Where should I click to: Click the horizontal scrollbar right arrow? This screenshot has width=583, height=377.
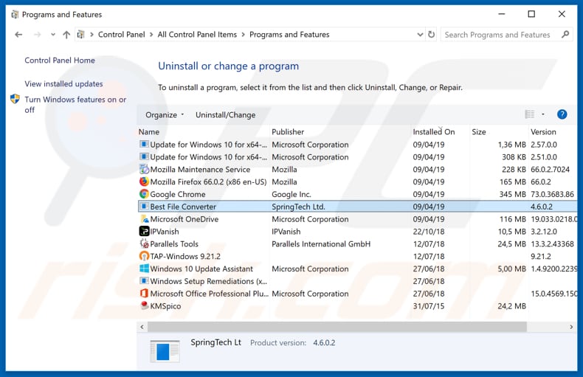click(571, 327)
